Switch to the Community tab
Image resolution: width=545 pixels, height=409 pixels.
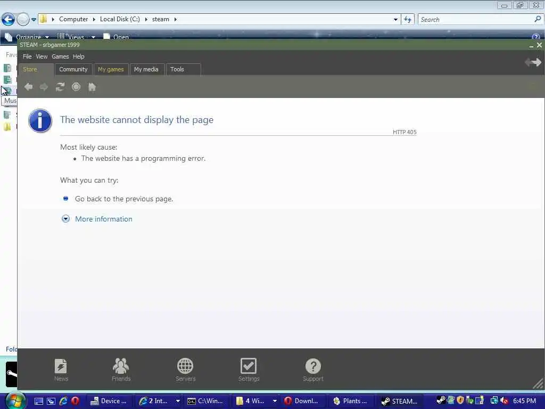73,69
